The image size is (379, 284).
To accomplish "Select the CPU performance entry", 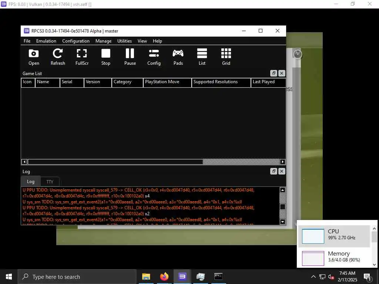I will pyautogui.click(x=334, y=236).
